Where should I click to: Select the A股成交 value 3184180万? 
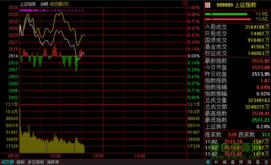257,27
